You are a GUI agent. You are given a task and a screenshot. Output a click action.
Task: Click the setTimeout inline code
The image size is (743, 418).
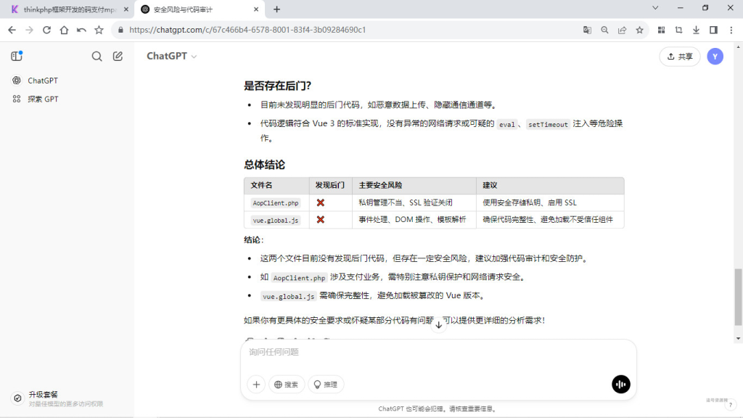pyautogui.click(x=548, y=124)
